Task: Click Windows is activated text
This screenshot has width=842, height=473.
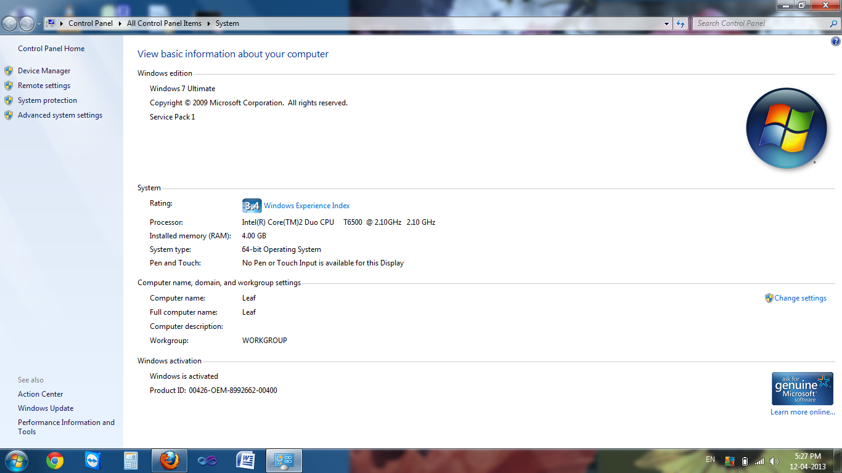Action: [184, 376]
